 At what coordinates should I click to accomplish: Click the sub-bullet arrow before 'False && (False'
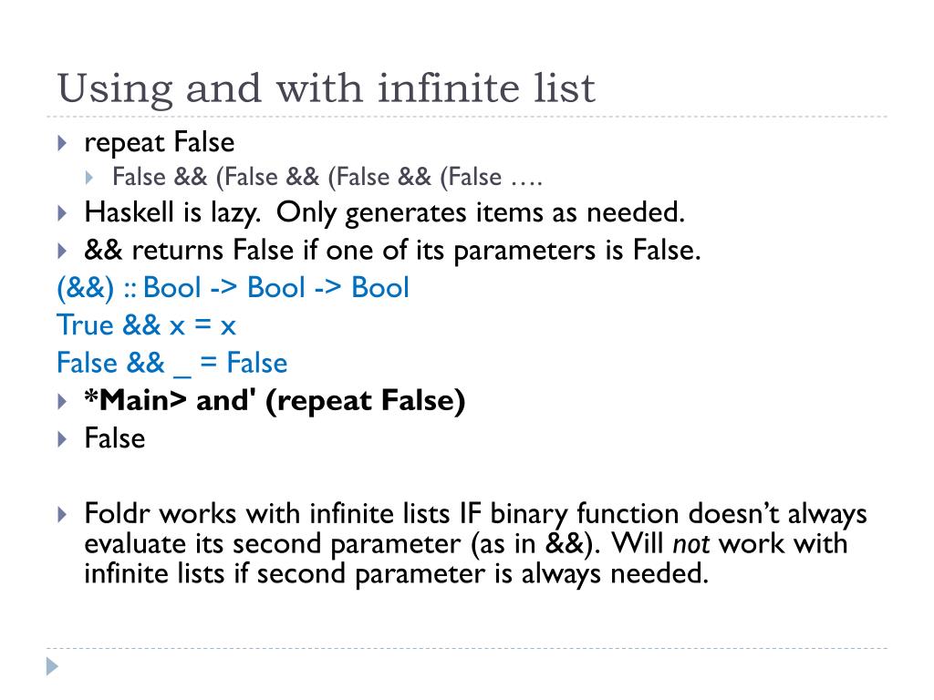[x=89, y=178]
